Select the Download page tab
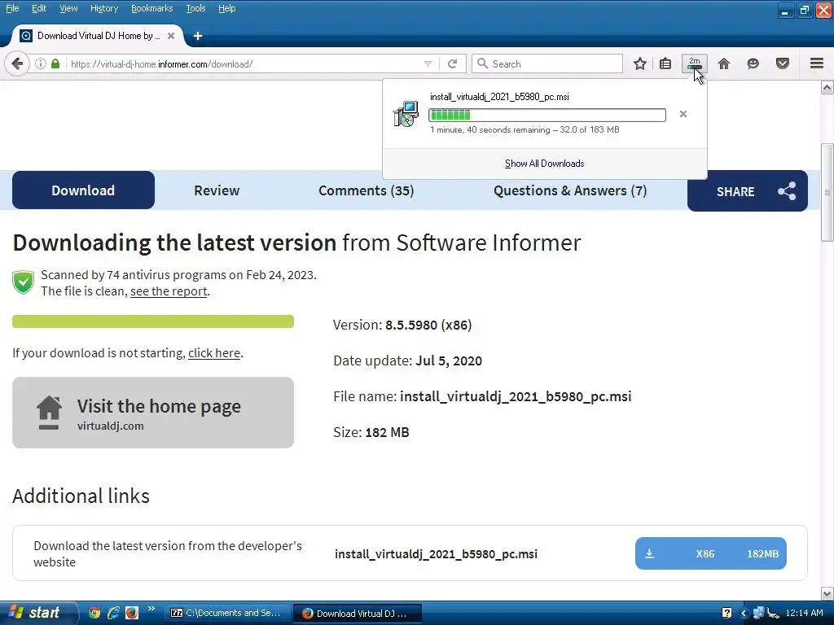Image resolution: width=834 pixels, height=625 pixels. click(84, 190)
